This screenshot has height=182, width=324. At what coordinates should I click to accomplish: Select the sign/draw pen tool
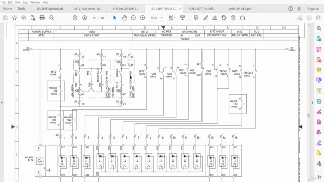click(x=215, y=18)
